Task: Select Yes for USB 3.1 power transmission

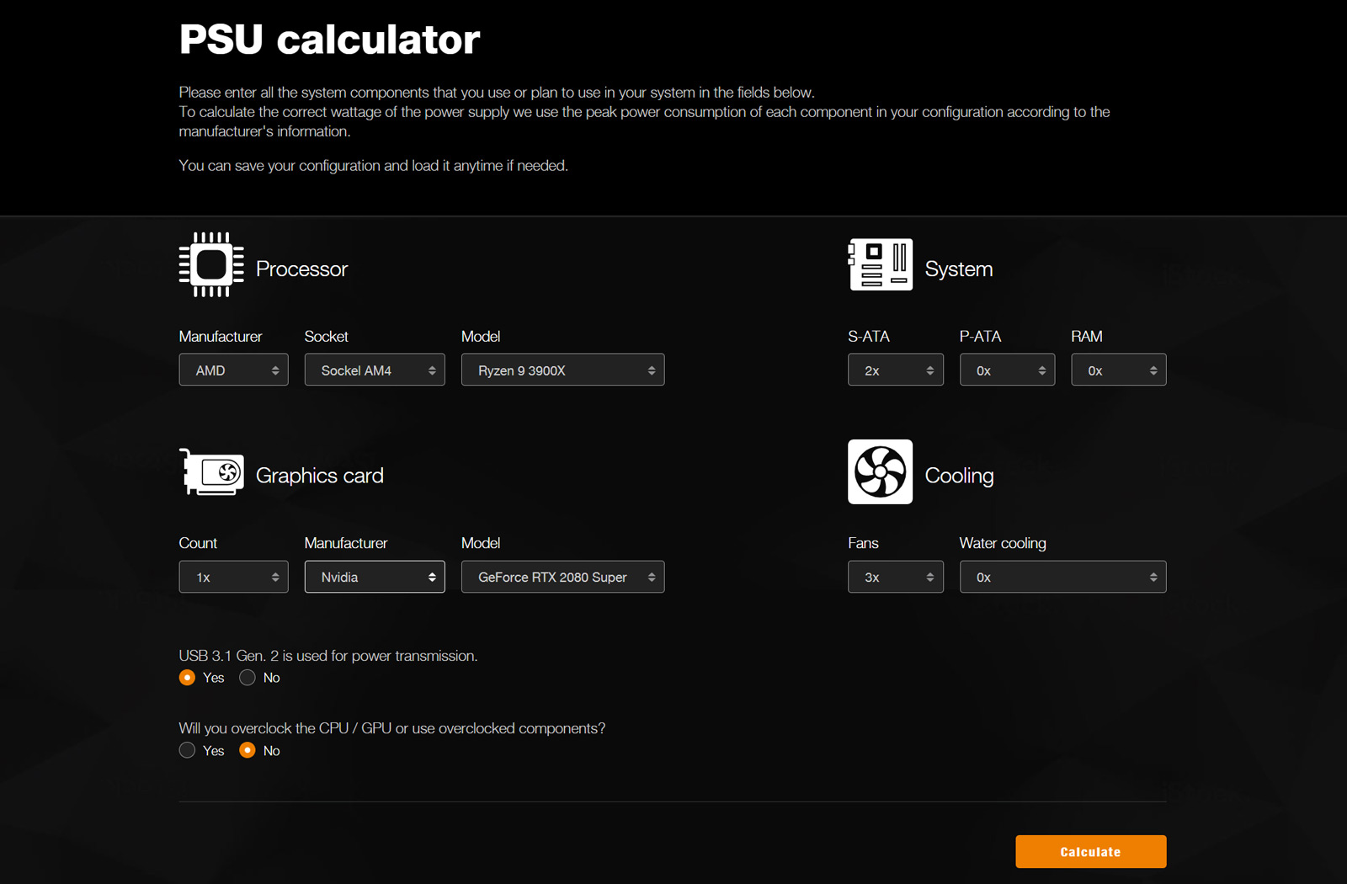Action: pos(188,678)
